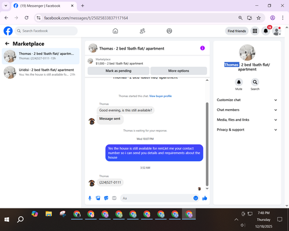Click chat scroll down arrow
Viewport: 289px width, 231px height.
pos(207,189)
